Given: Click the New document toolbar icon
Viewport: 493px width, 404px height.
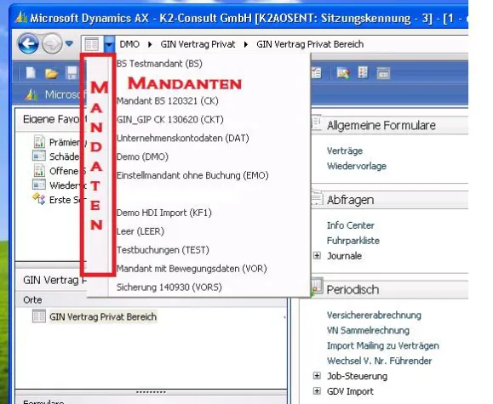Looking at the screenshot, I should [31, 73].
